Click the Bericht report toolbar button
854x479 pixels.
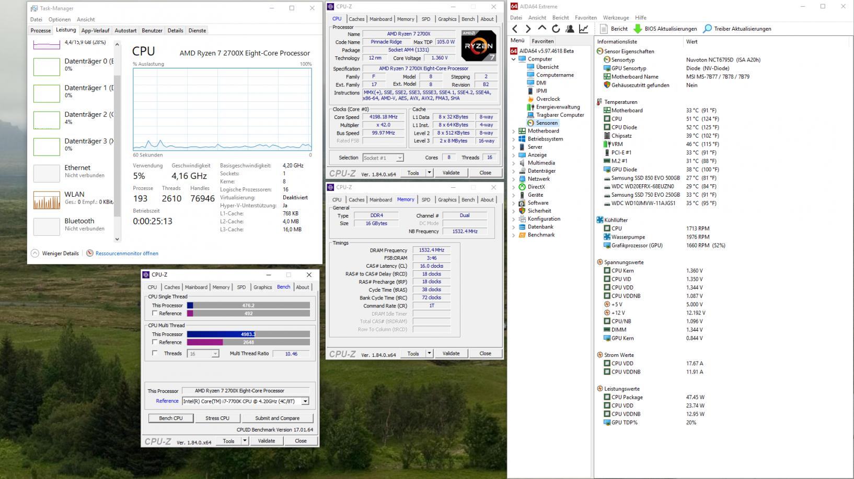[x=614, y=29]
